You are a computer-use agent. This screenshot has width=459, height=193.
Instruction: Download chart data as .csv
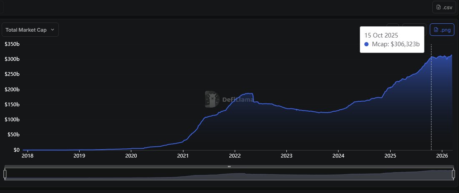[x=444, y=8]
